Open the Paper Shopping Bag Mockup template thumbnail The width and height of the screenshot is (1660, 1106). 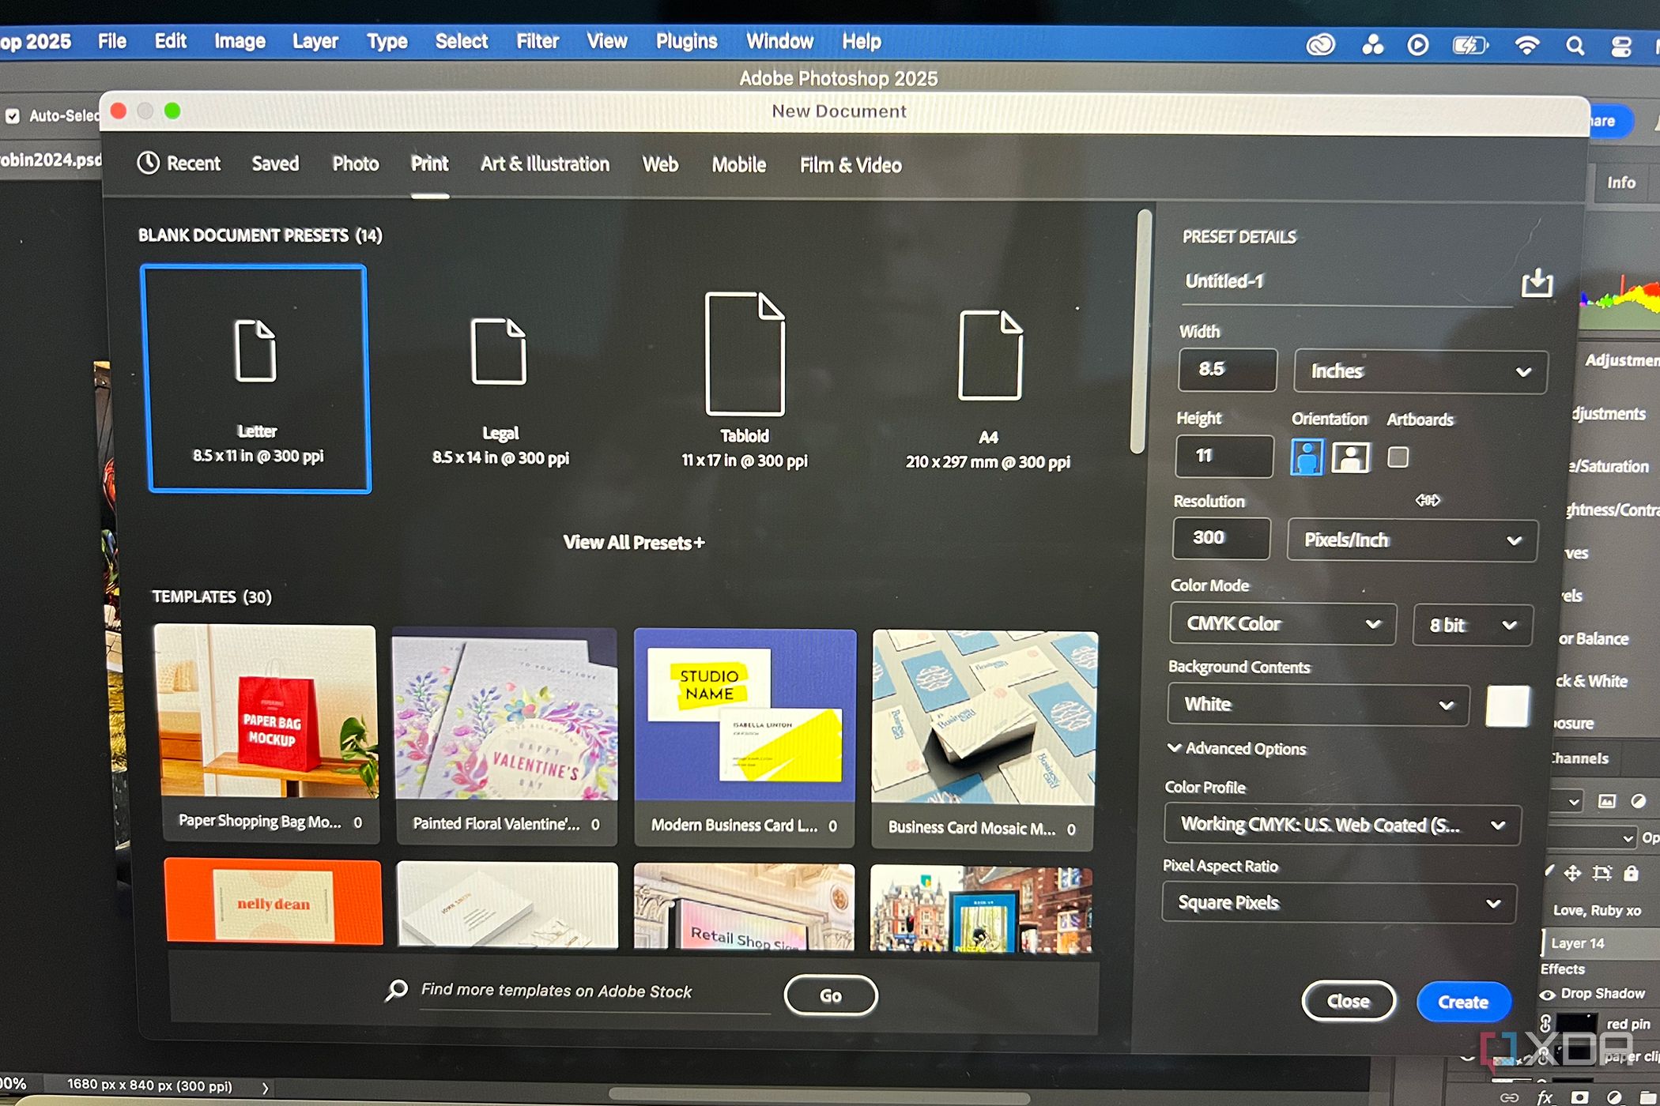pos(266,711)
